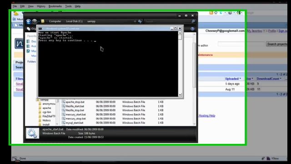Click the Music icon in Favorites sidebar
The height and width of the screenshot is (164, 291).
(28, 51)
